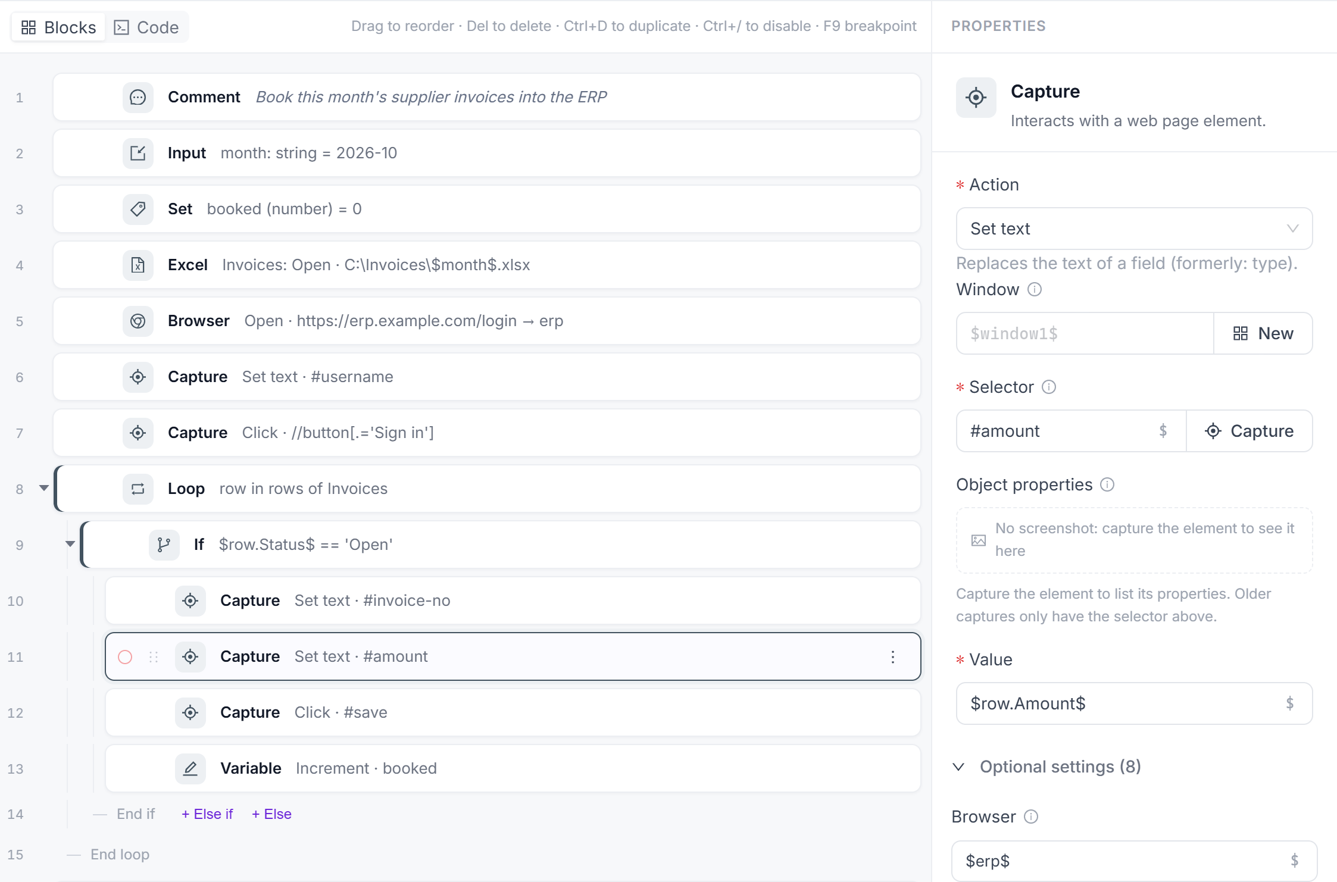Click the Capture button next to selector

click(x=1249, y=431)
